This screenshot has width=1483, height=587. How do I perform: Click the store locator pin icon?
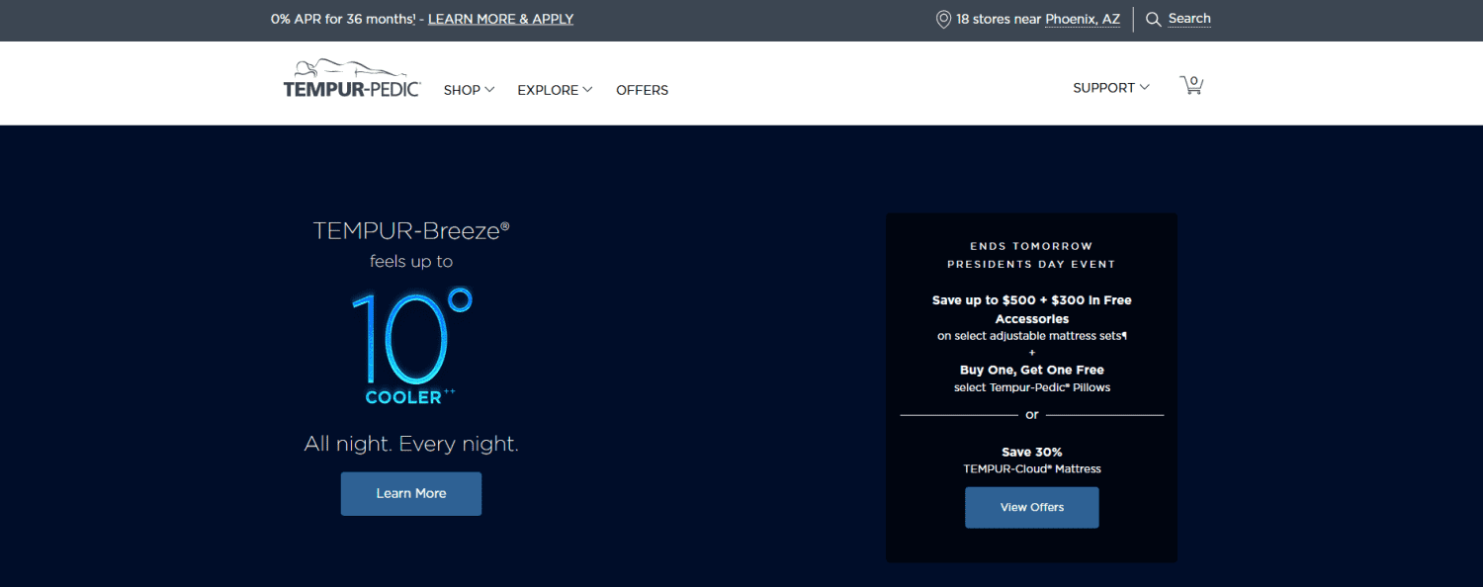click(x=943, y=19)
